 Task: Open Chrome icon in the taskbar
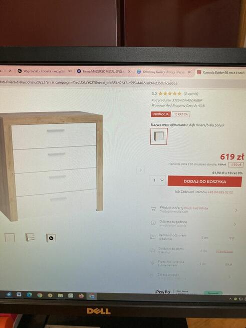click(x=40, y=295)
